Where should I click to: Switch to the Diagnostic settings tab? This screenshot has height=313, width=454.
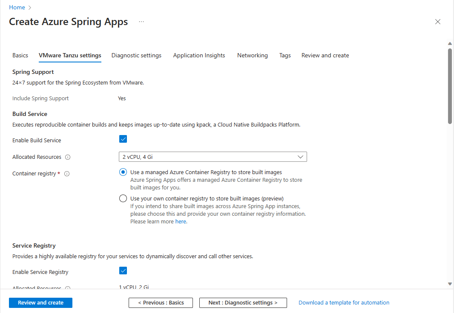[136, 56]
